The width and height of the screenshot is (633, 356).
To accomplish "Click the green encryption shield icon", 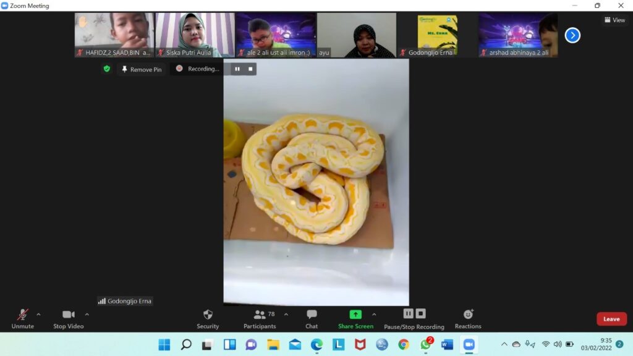I will [106, 69].
